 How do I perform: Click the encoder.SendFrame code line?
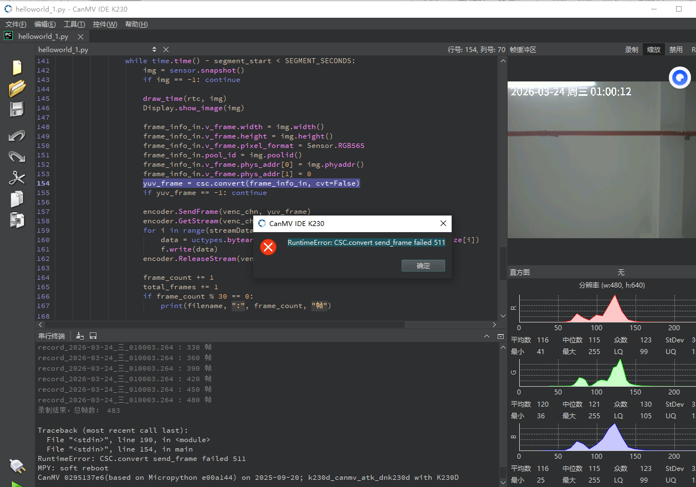click(227, 212)
